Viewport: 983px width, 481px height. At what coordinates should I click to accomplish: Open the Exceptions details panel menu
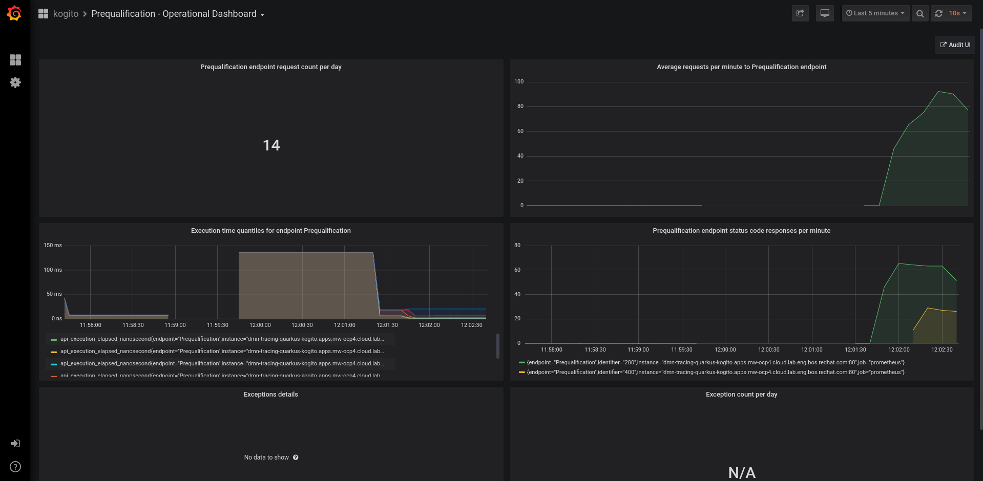click(x=270, y=394)
